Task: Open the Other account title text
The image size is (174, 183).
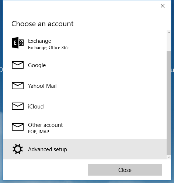Action: [x=45, y=125]
